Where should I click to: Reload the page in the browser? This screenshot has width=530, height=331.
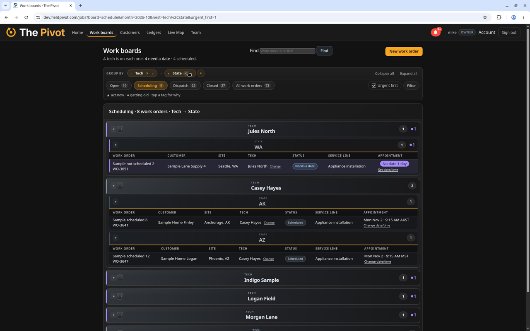(26, 17)
